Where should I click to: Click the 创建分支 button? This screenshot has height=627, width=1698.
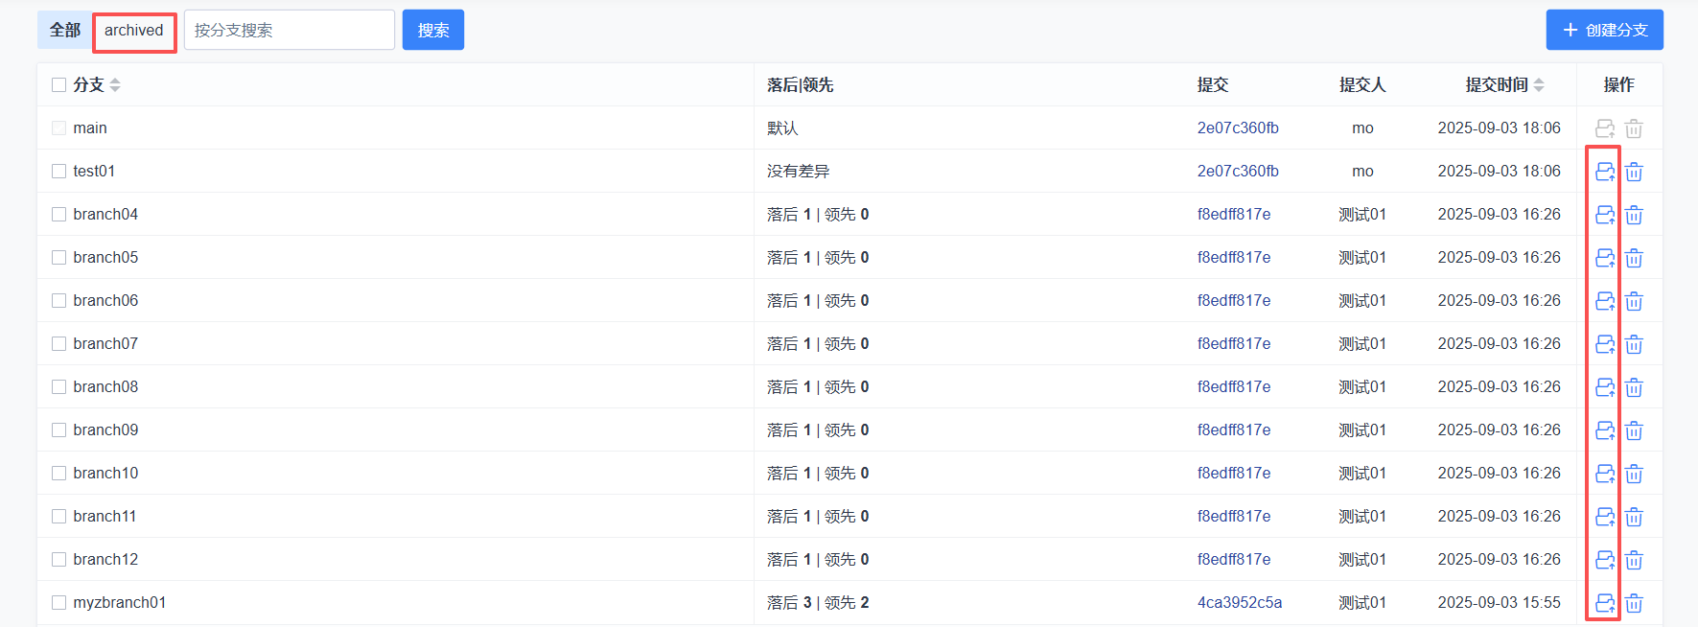[1604, 31]
